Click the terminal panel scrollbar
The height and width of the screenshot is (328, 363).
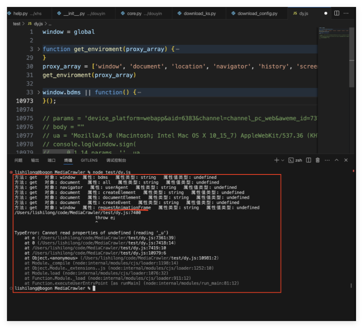[x=351, y=286]
